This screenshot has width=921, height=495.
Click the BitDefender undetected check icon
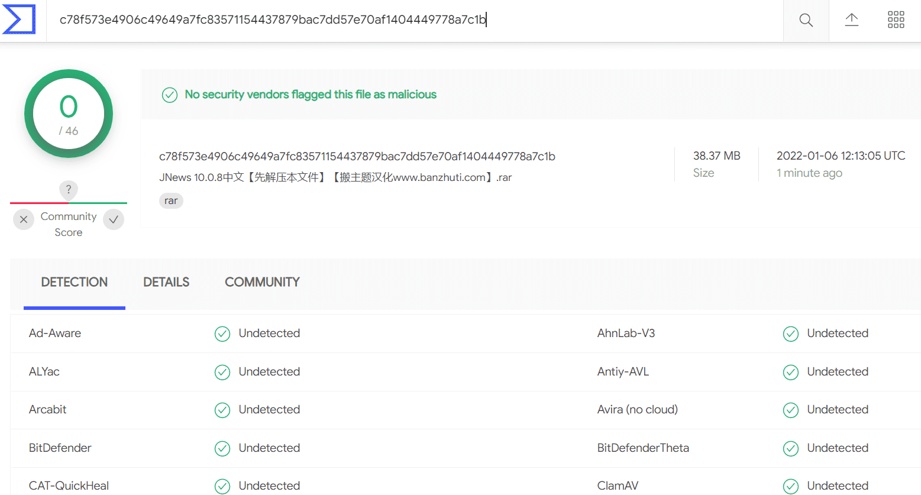point(222,448)
